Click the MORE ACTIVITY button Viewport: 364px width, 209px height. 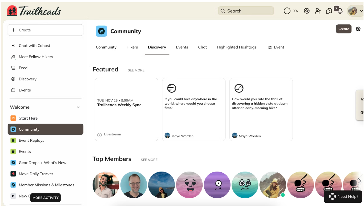(46, 198)
